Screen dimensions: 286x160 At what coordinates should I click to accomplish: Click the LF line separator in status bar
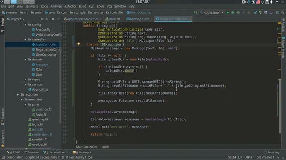coord(240,157)
